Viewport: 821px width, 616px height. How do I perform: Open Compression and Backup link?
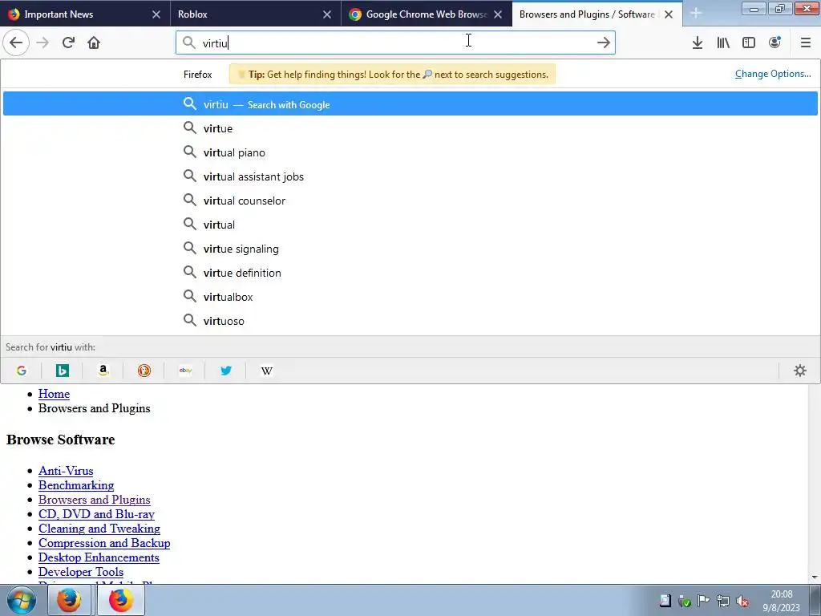tap(104, 543)
